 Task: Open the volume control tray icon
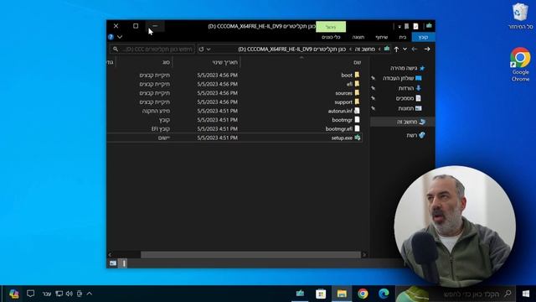pyautogui.click(x=69, y=294)
